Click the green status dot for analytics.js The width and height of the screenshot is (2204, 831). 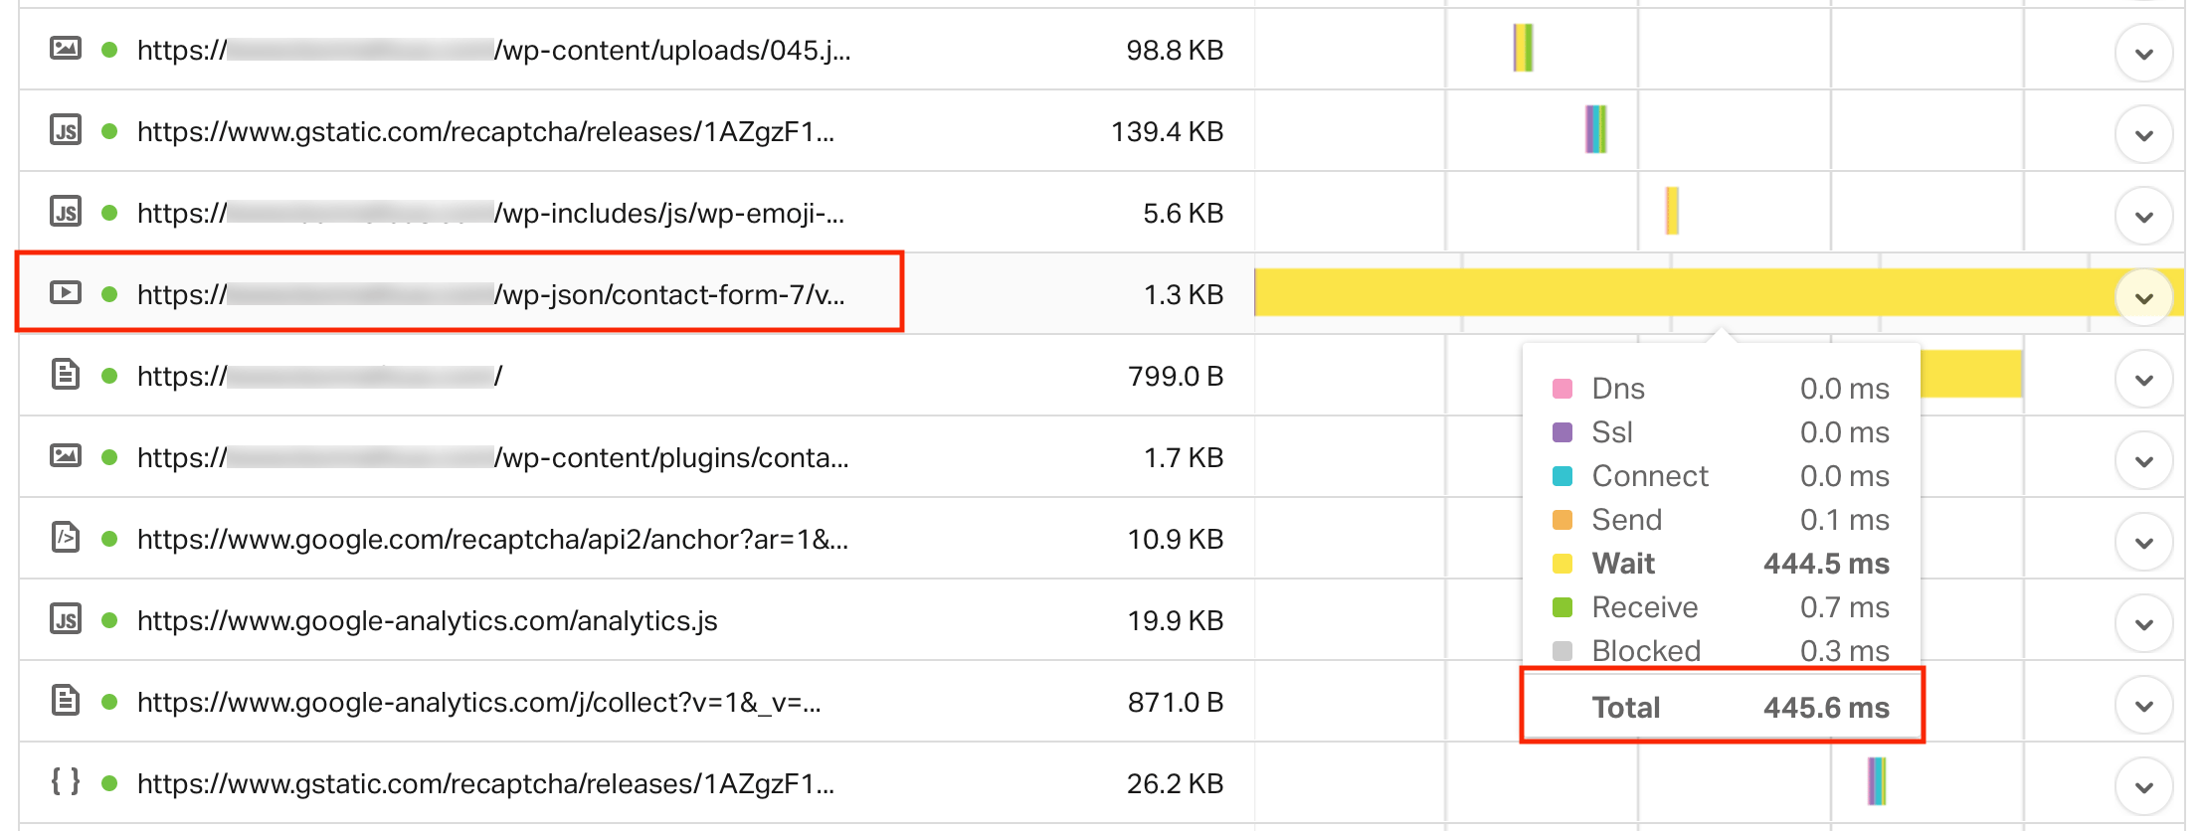click(x=108, y=619)
